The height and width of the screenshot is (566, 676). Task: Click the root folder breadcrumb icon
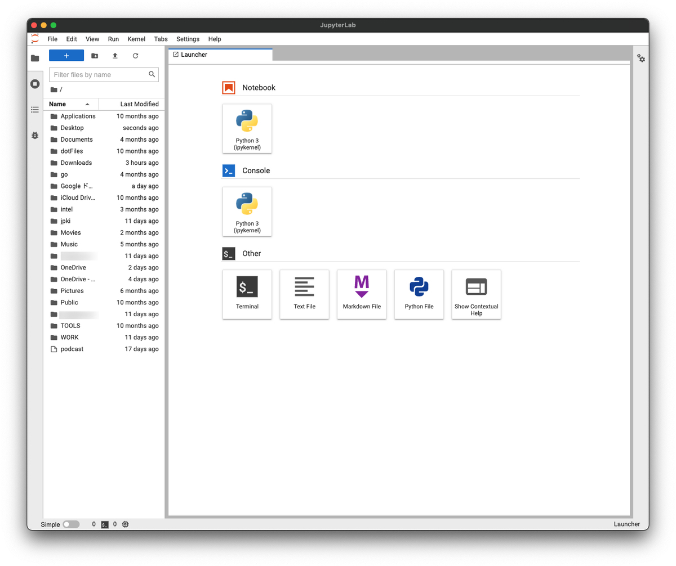(x=54, y=90)
